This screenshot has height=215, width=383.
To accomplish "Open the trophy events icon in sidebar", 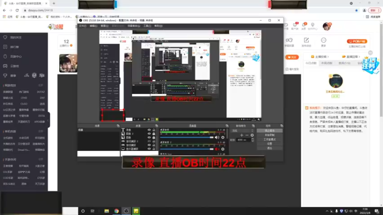I will pos(5,75).
